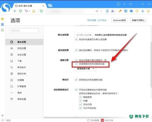Go to home page icon
The width and height of the screenshot is (152, 122).
[x=34, y=11]
